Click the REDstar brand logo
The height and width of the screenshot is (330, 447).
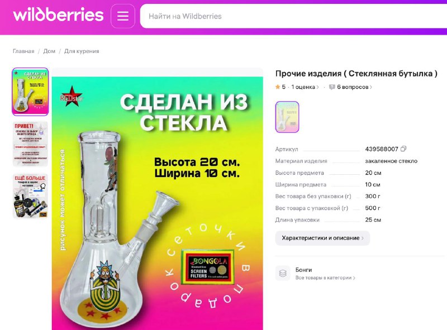click(72, 97)
